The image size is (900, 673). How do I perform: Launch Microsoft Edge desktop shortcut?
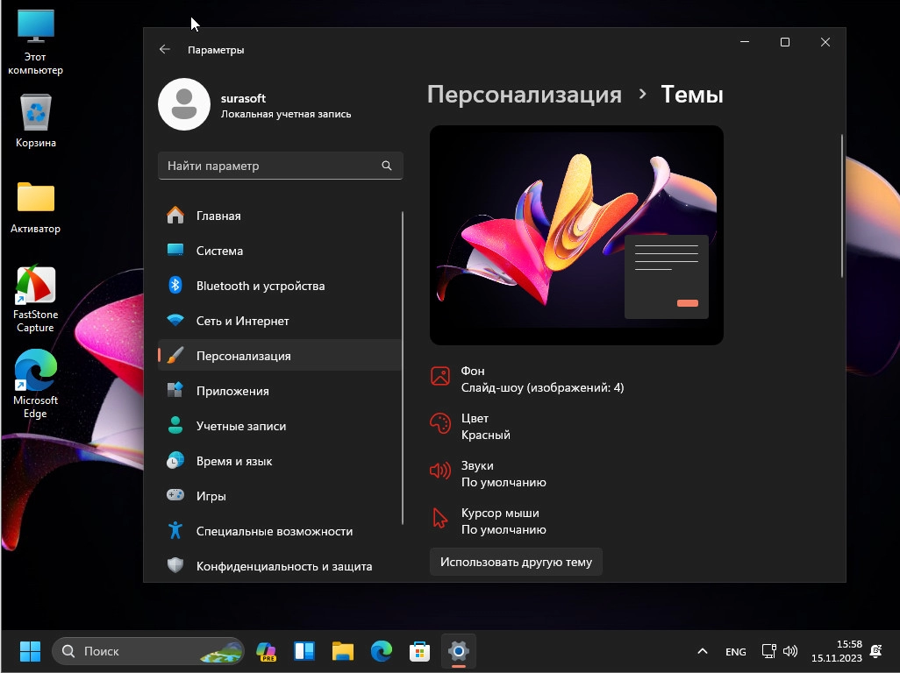tap(36, 384)
